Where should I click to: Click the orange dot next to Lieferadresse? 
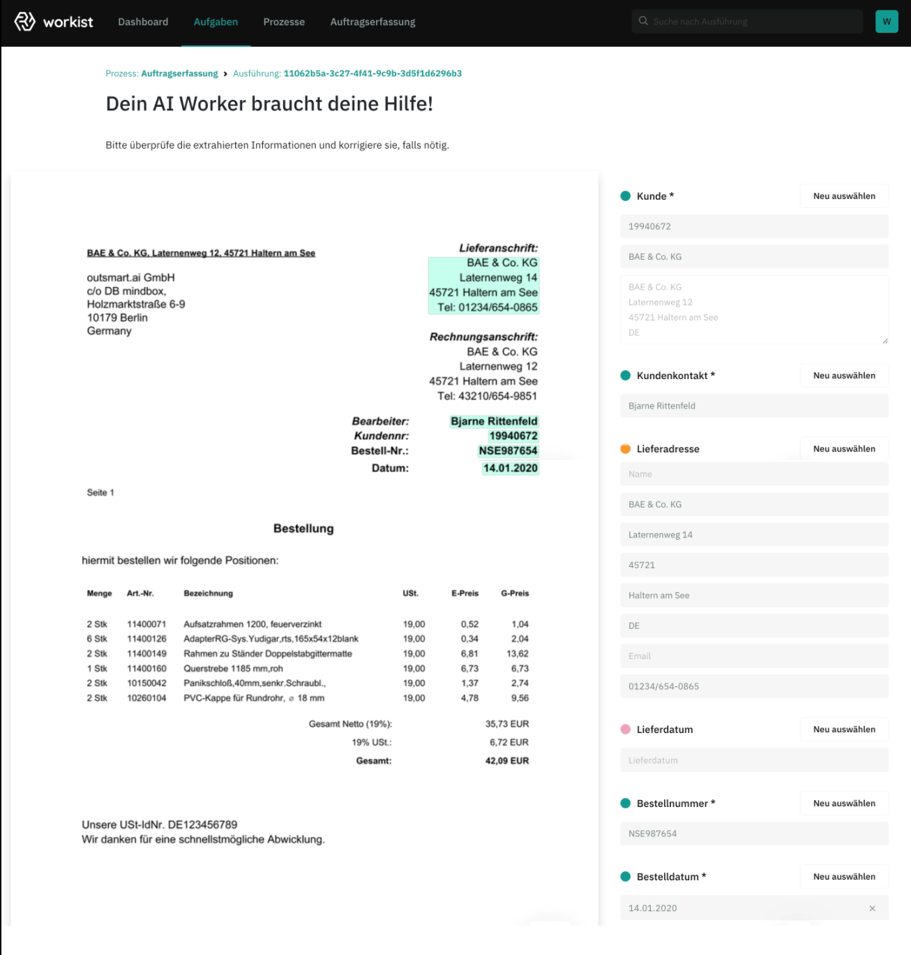coord(626,449)
